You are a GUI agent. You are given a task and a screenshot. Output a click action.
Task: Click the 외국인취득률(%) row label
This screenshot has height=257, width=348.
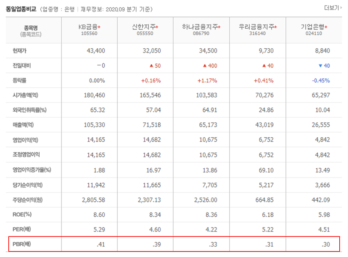pos(30,110)
